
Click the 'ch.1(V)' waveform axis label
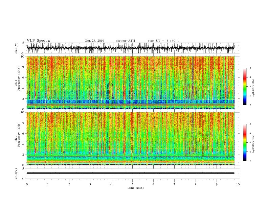pos(16,48)
